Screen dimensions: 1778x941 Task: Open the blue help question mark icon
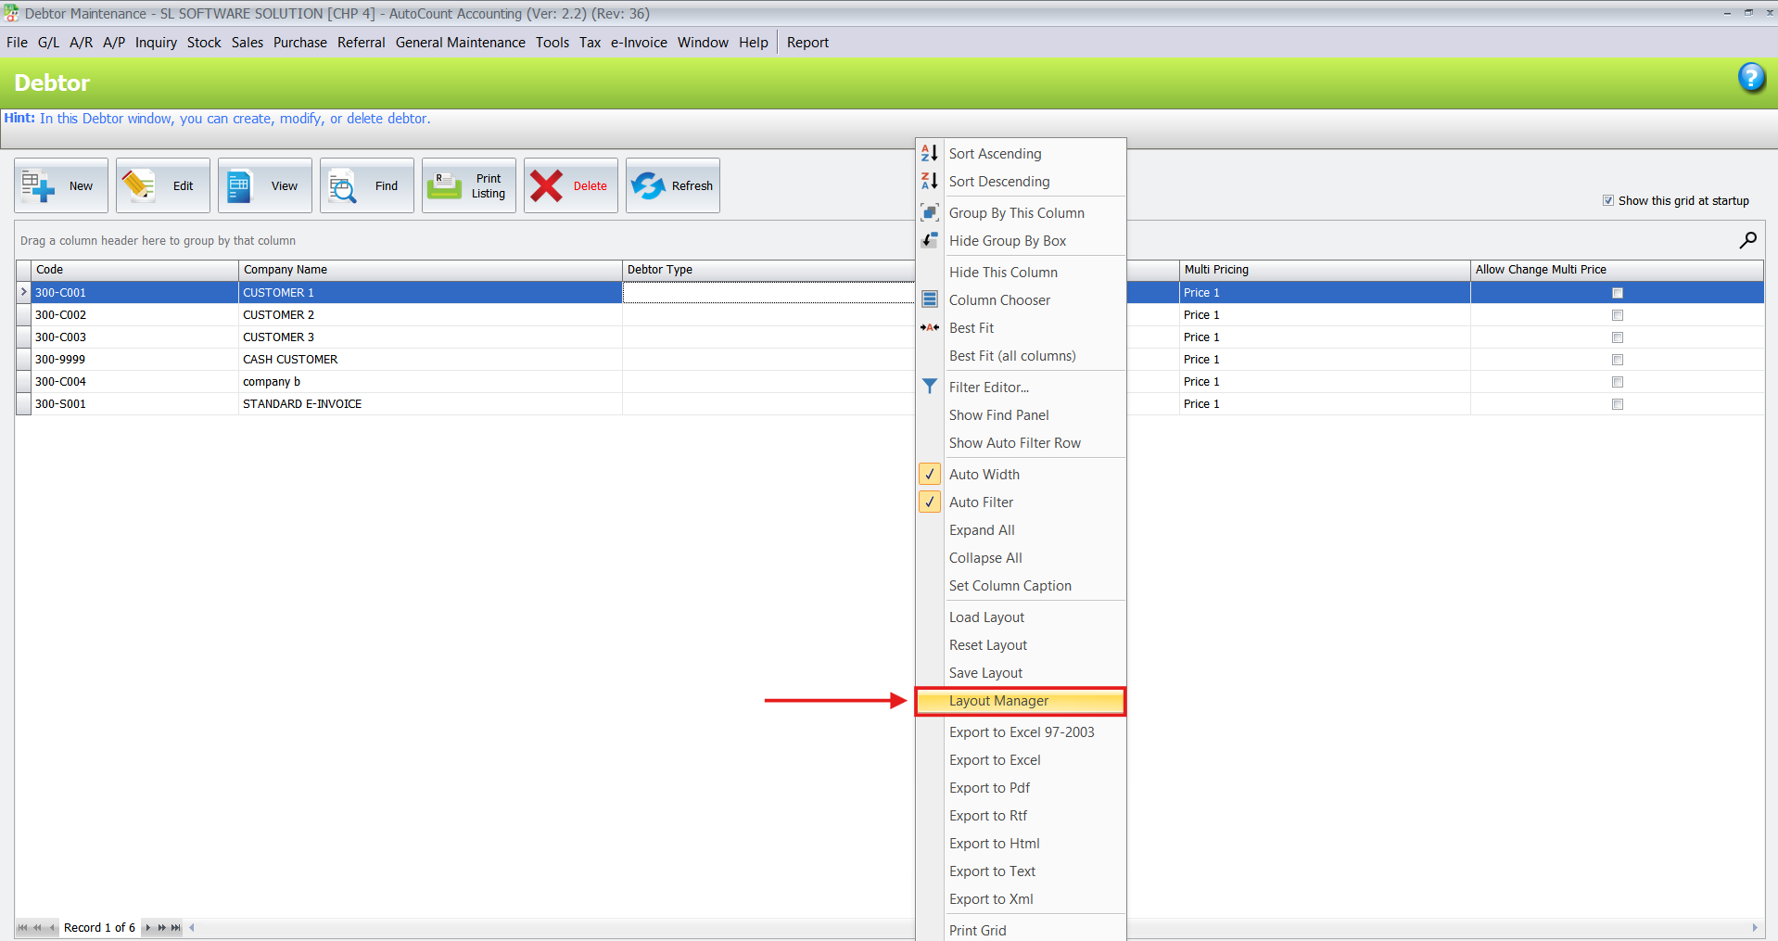click(x=1750, y=78)
